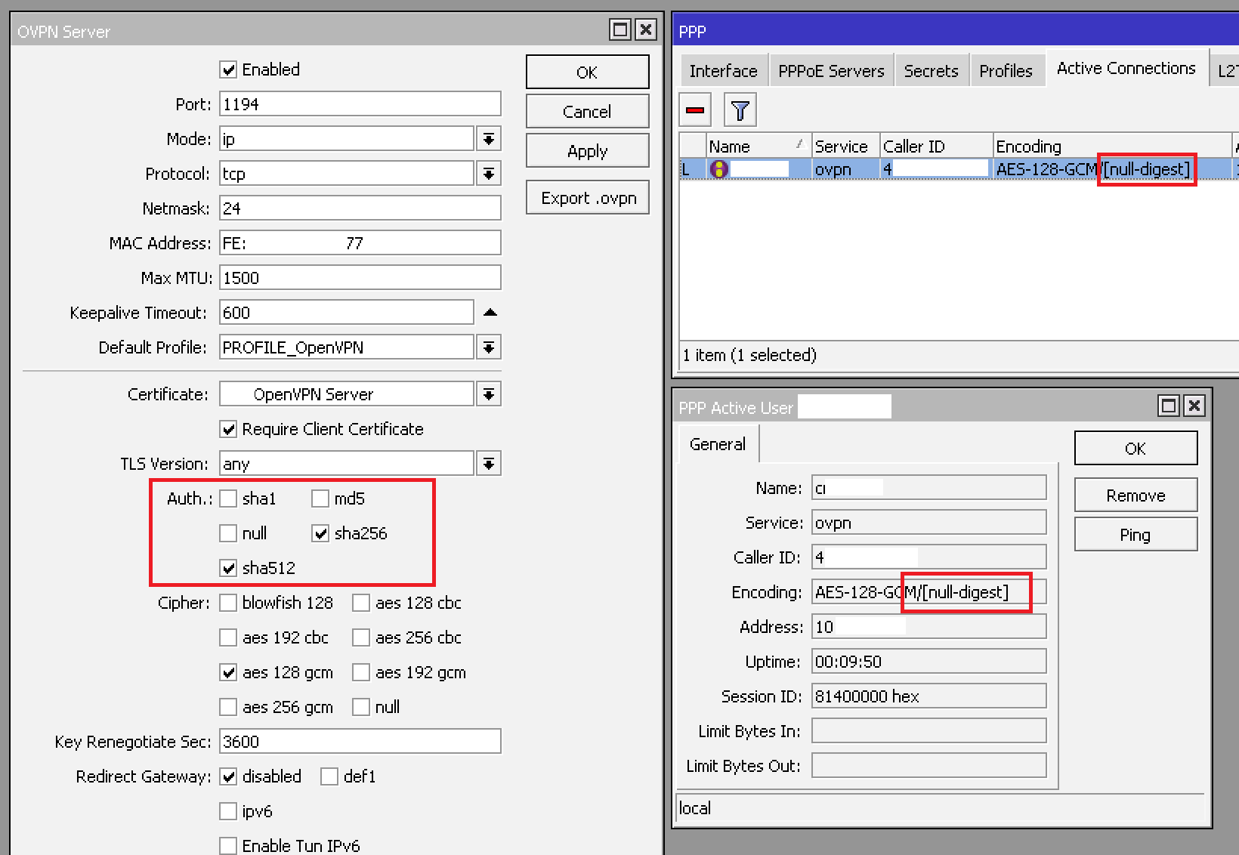Viewport: 1239px width, 855px height.
Task: Sort by Caller ID column header
Action: point(936,147)
